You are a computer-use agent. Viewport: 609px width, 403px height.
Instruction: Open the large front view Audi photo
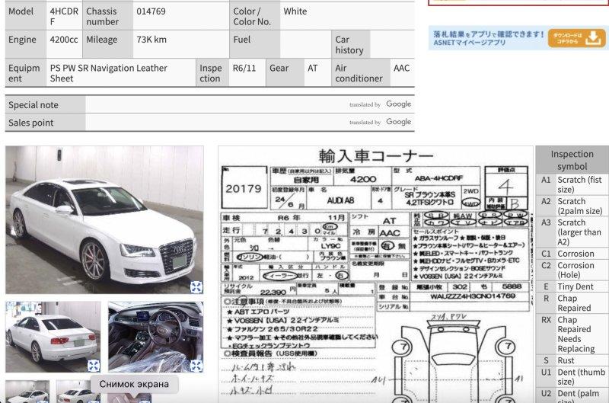(104, 219)
